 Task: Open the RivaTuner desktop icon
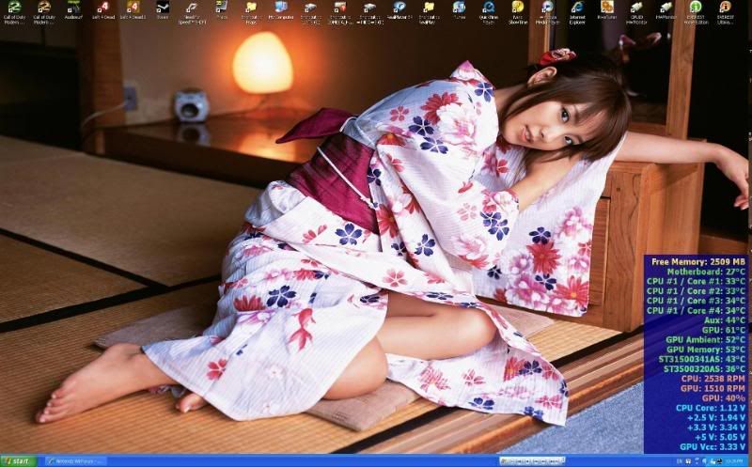[607, 10]
